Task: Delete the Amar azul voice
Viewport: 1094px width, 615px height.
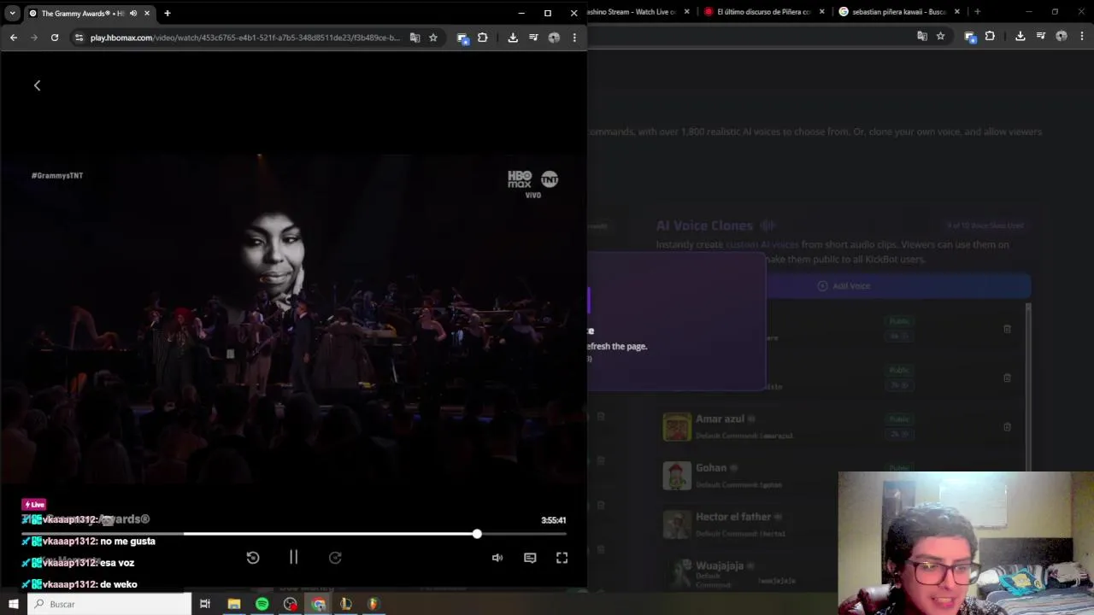Action: pos(1007,426)
